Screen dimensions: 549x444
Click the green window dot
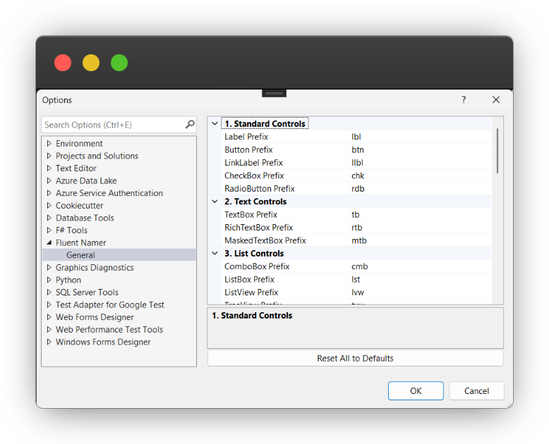(119, 63)
